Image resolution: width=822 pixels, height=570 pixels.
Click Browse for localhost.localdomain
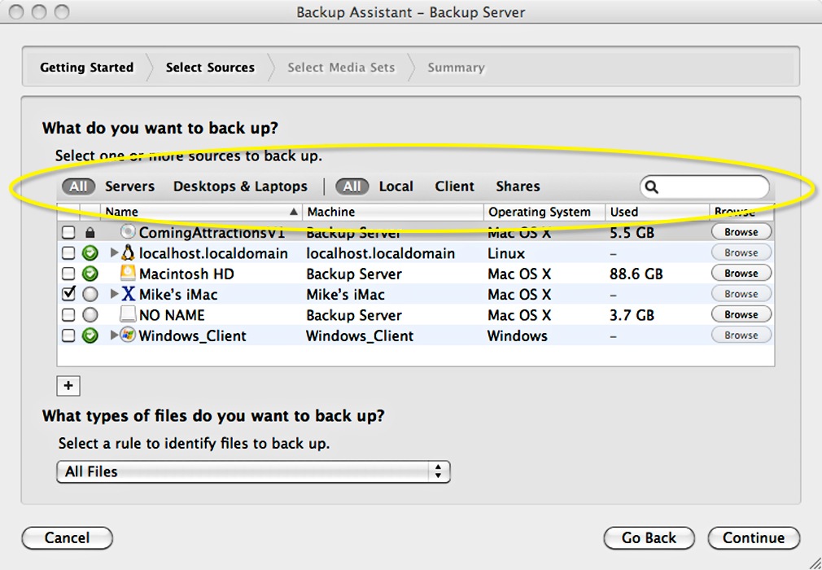741,252
